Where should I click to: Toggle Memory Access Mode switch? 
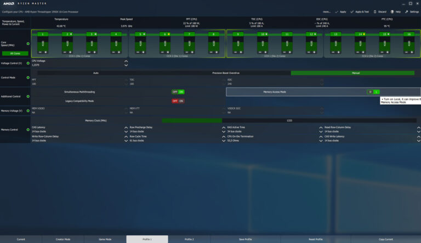point(373,92)
